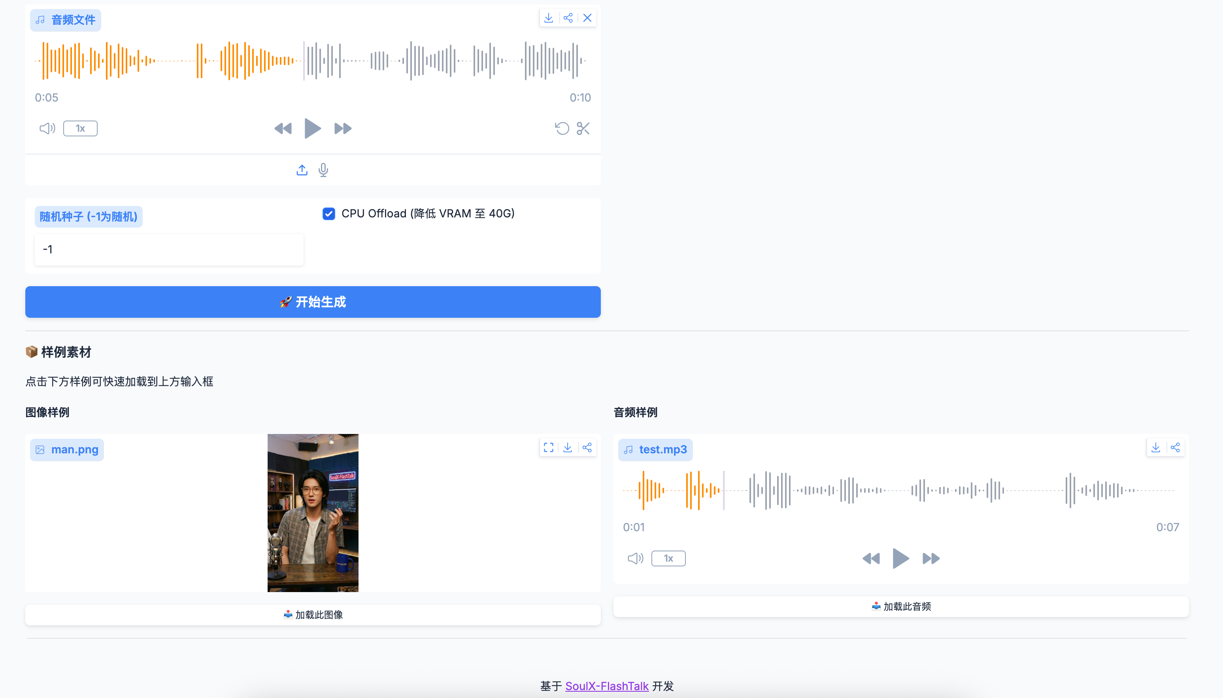Viewport: 1223px width, 698px height.
Task: Click the 加载此音频 button
Action: (901, 606)
